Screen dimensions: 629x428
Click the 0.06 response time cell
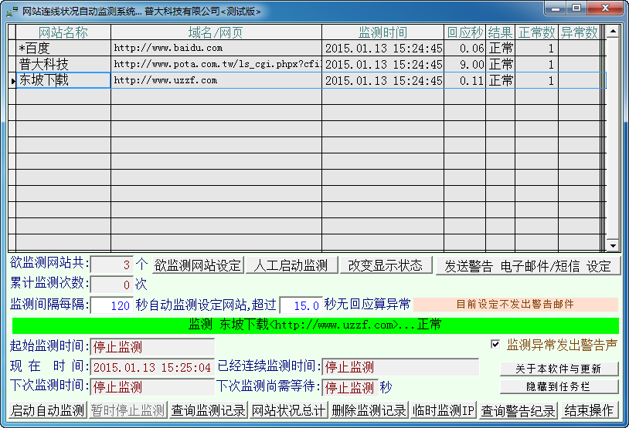coord(465,48)
